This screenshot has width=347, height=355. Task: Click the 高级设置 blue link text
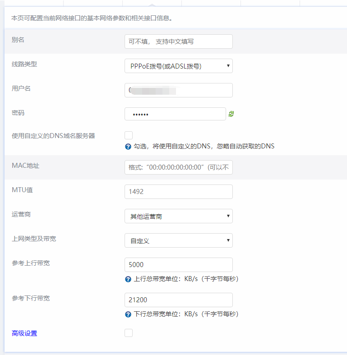(24, 333)
